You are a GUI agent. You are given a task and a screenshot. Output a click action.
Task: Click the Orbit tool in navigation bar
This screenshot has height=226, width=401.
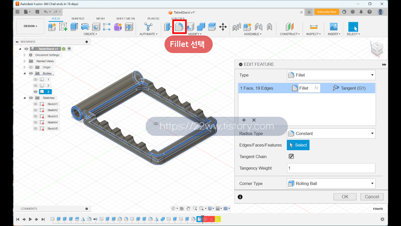coord(173,208)
